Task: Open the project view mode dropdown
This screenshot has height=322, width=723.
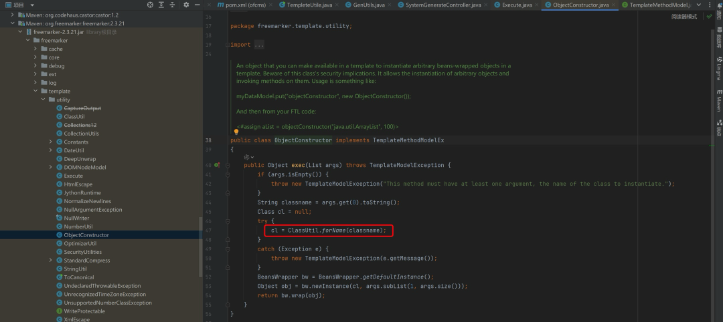Action: point(32,5)
